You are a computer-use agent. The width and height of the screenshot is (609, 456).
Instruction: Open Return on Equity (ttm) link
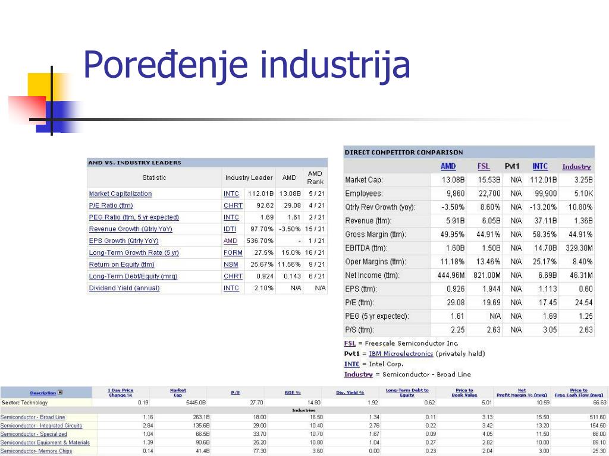pos(121,264)
